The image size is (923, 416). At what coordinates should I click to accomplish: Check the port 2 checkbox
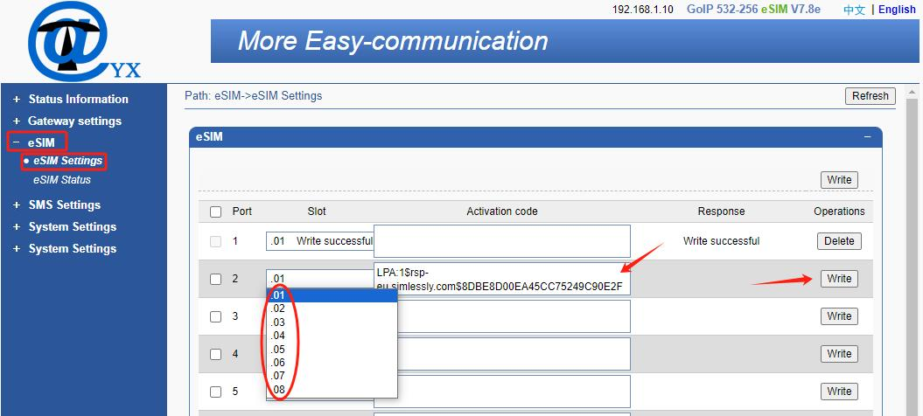click(216, 279)
